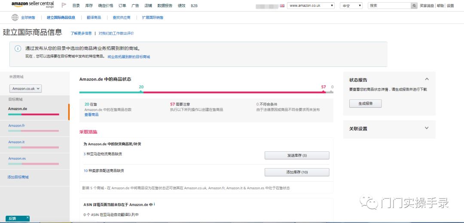The image size is (464, 223).
Task: Go to 查找供应商 tab
Action: (121, 18)
